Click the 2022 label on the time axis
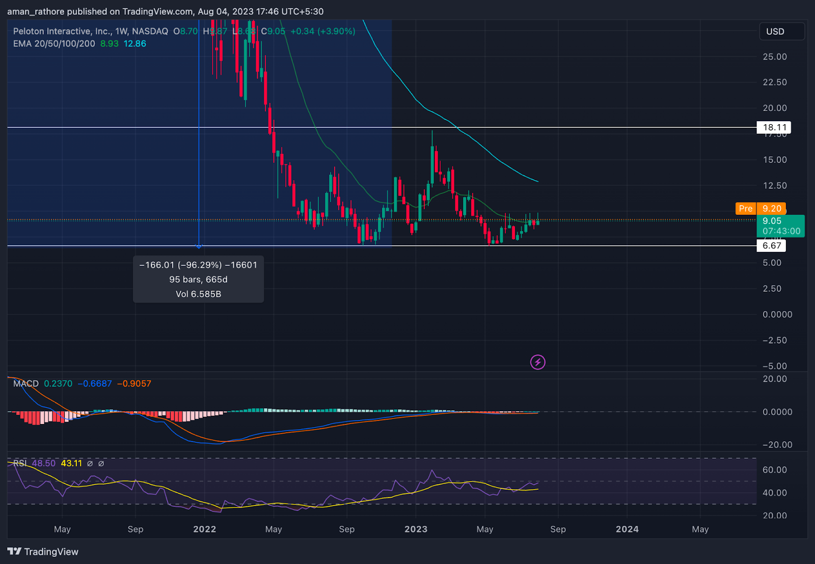The width and height of the screenshot is (815, 564). pos(205,529)
